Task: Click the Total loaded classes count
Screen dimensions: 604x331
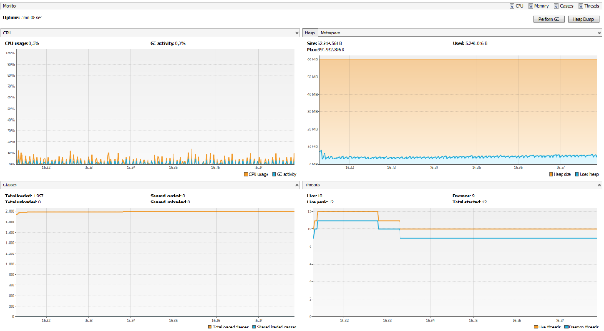Action: 24,196
